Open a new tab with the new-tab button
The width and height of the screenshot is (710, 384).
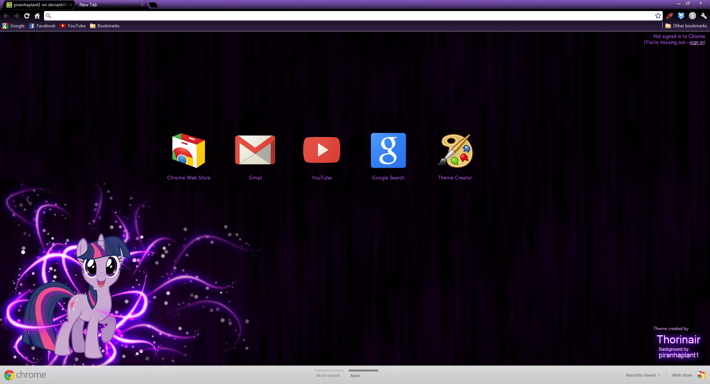point(153,5)
